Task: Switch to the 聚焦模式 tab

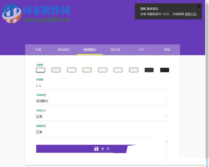Action: tap(64, 50)
